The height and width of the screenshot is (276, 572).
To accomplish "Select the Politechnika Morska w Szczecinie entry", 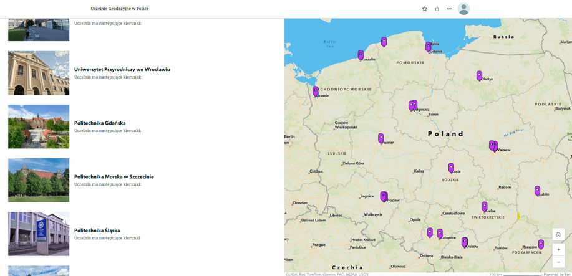I will pos(114,176).
